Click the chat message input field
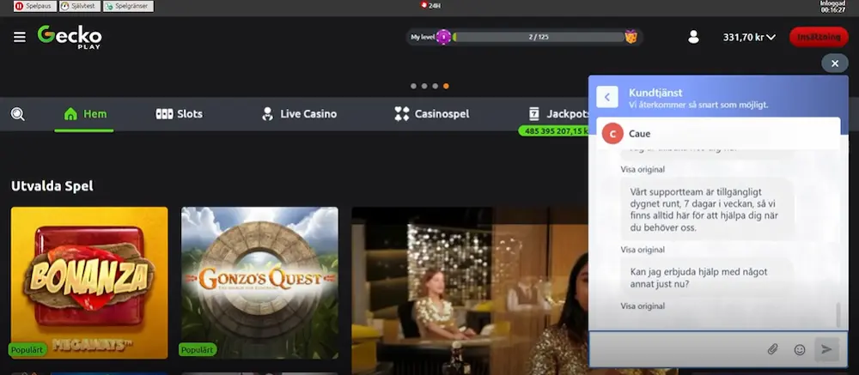The width and height of the screenshot is (859, 375). [x=677, y=349]
